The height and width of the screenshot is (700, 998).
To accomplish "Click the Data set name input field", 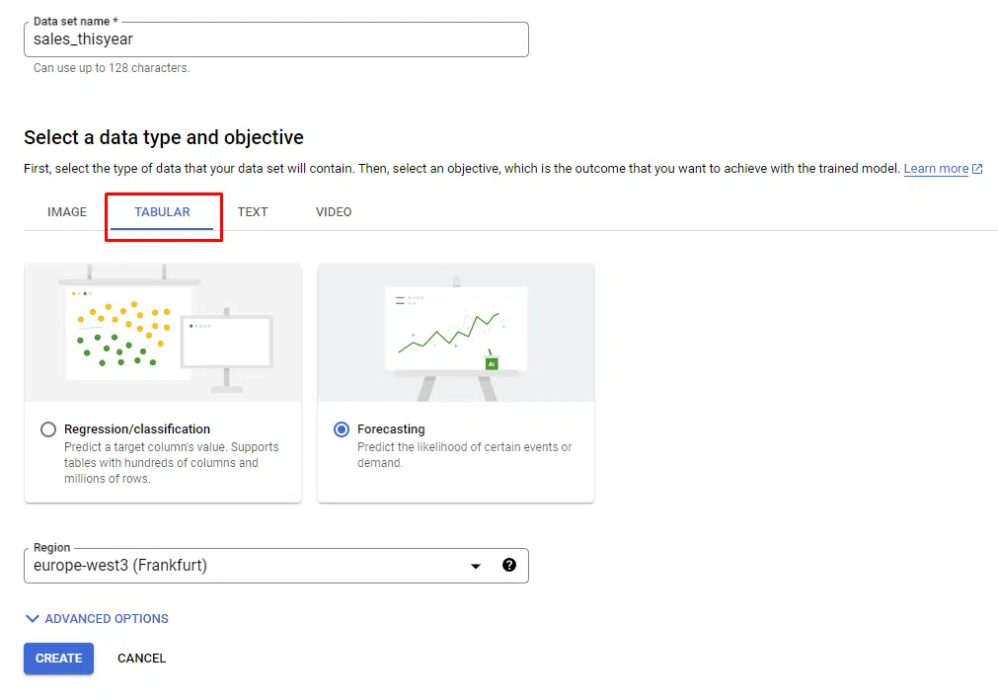I will 276,39.
